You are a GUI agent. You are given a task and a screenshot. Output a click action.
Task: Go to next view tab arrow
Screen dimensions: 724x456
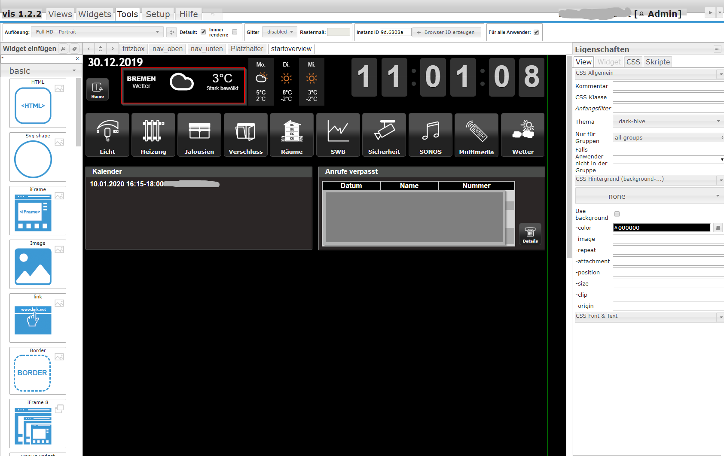[x=113, y=49]
